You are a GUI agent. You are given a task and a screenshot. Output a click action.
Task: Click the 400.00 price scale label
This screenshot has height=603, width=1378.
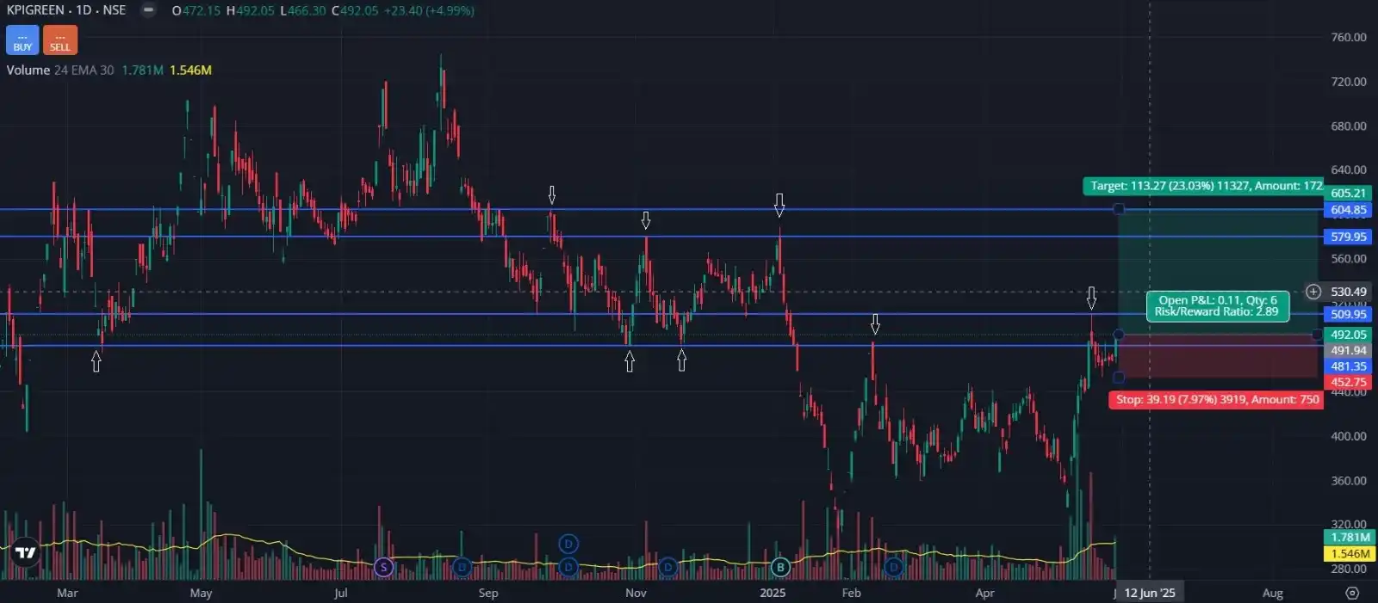(x=1348, y=436)
